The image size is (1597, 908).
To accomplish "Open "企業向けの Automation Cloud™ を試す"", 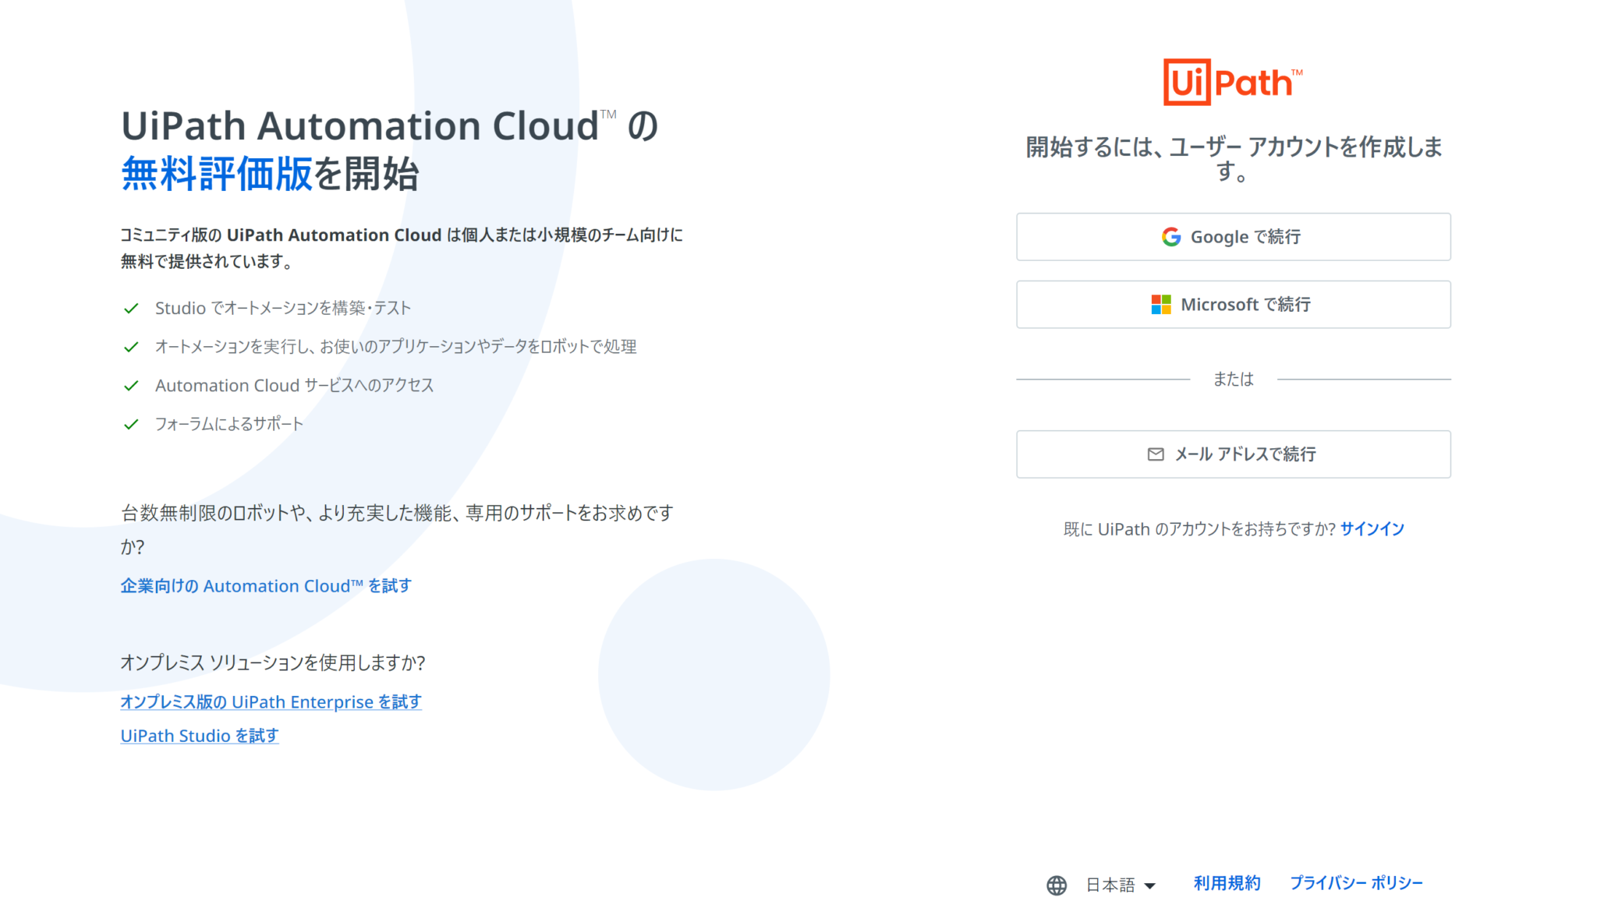I will [266, 586].
